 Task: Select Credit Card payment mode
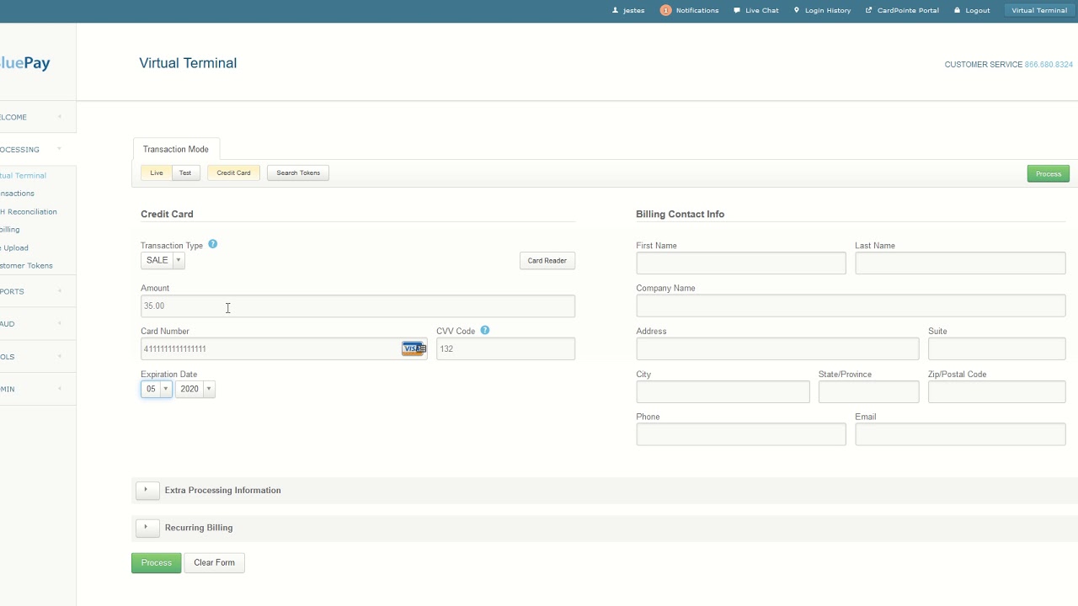point(233,173)
